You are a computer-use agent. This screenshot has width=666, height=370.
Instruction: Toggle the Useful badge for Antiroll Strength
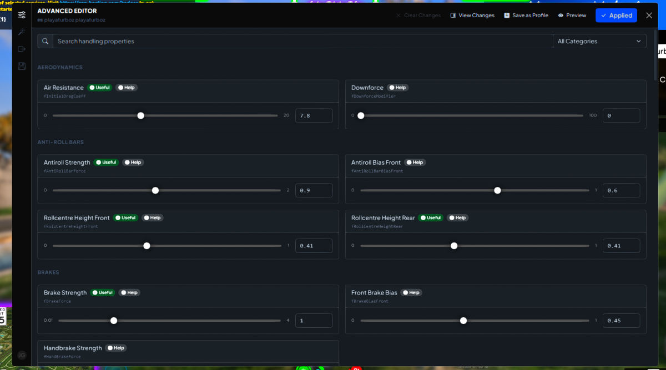click(106, 163)
